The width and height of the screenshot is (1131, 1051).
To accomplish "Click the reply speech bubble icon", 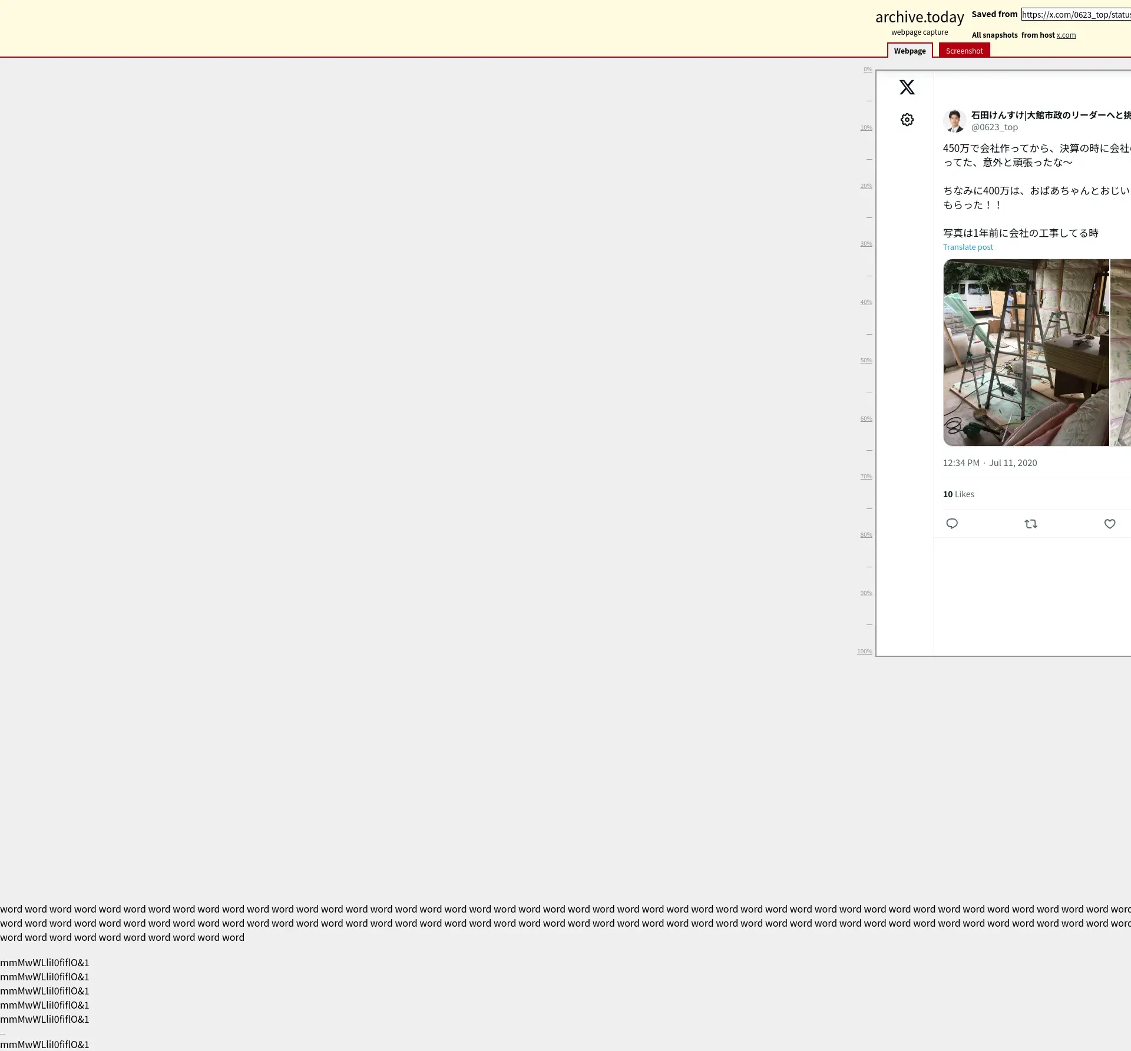I will point(951,524).
